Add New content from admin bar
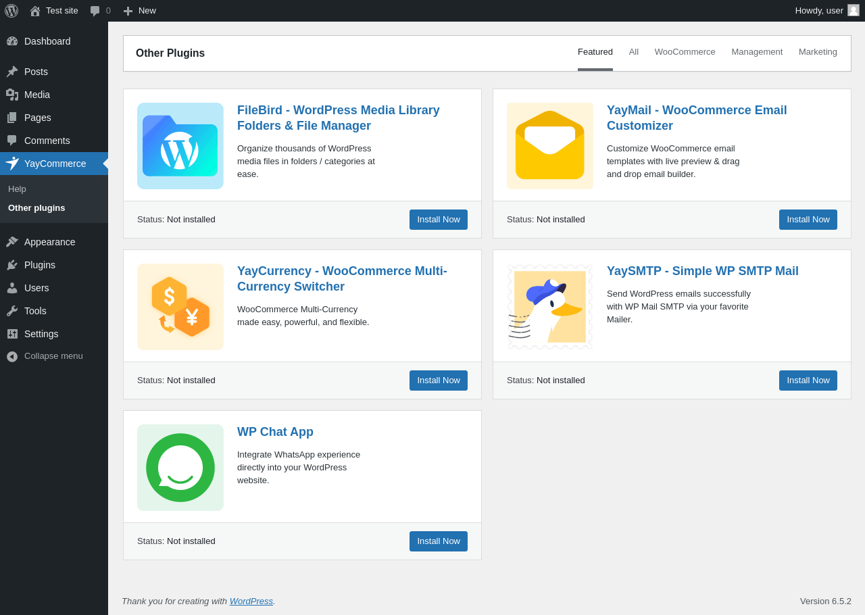Image resolution: width=865 pixels, height=615 pixels. [x=140, y=11]
